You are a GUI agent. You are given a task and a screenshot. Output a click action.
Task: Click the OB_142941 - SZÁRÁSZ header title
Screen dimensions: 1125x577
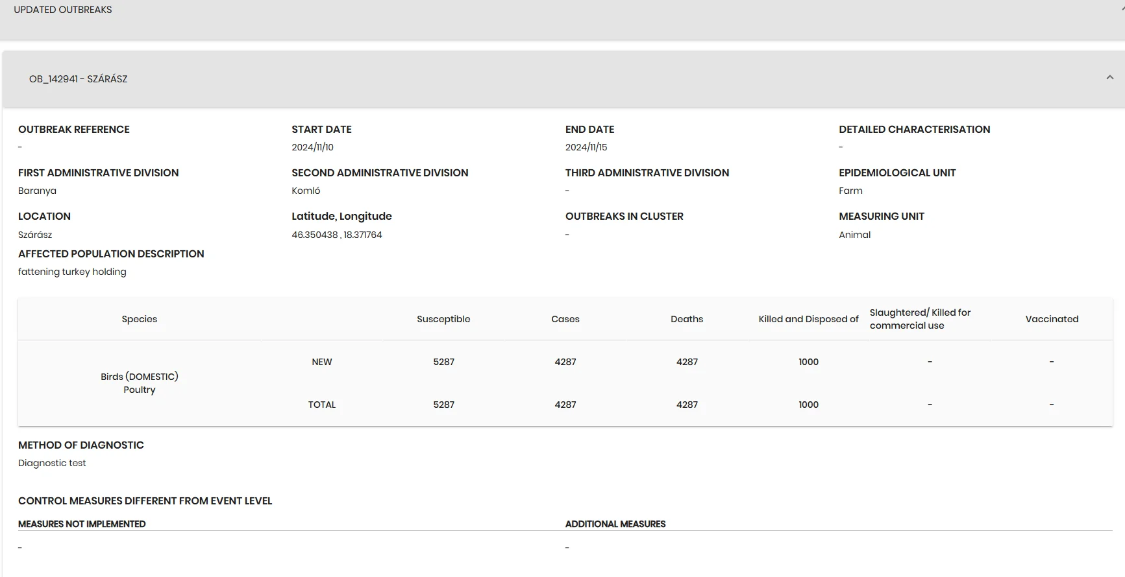(x=78, y=79)
